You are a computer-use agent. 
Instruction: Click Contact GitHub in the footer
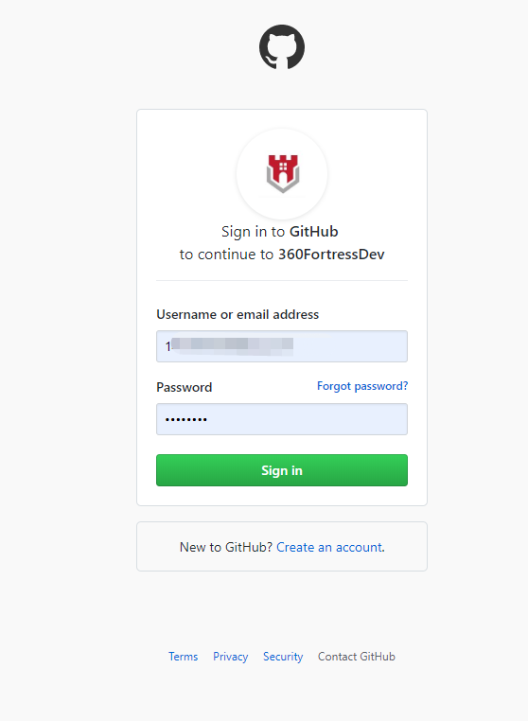point(357,657)
